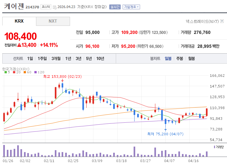Click the low price 95,200

click(128, 46)
